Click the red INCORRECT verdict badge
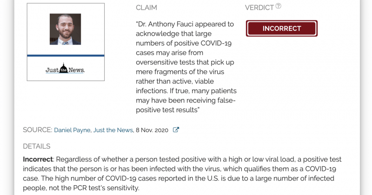This screenshot has height=195, width=372. click(x=282, y=28)
